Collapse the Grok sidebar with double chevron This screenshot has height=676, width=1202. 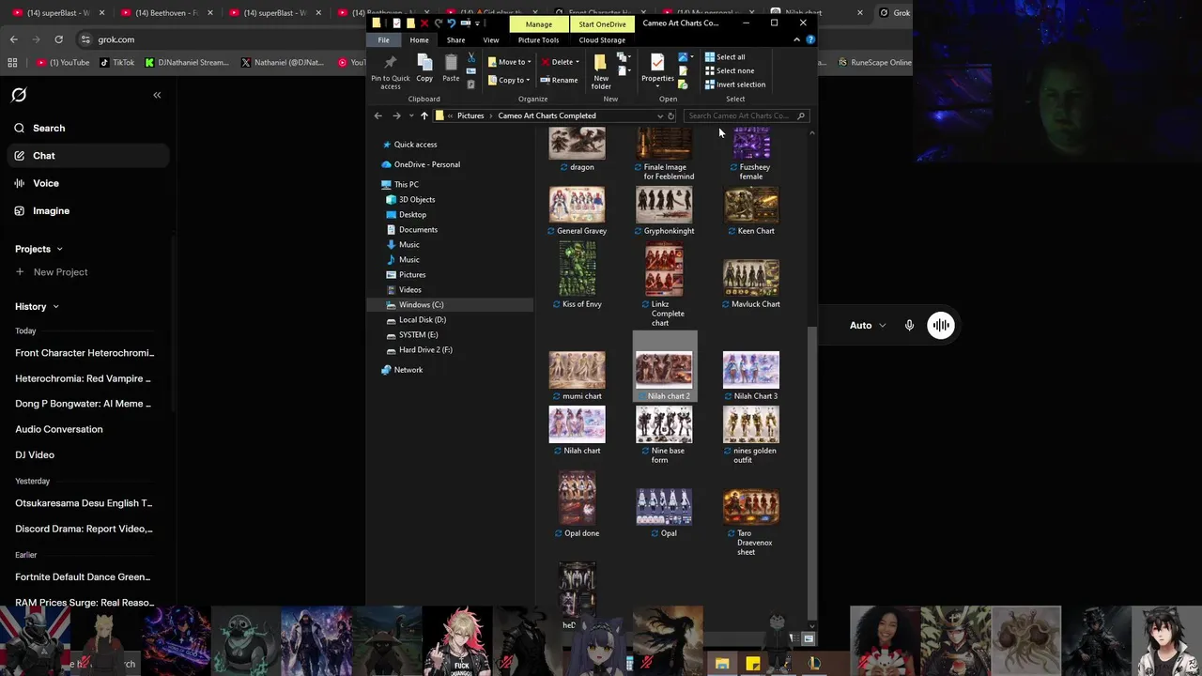(x=157, y=95)
